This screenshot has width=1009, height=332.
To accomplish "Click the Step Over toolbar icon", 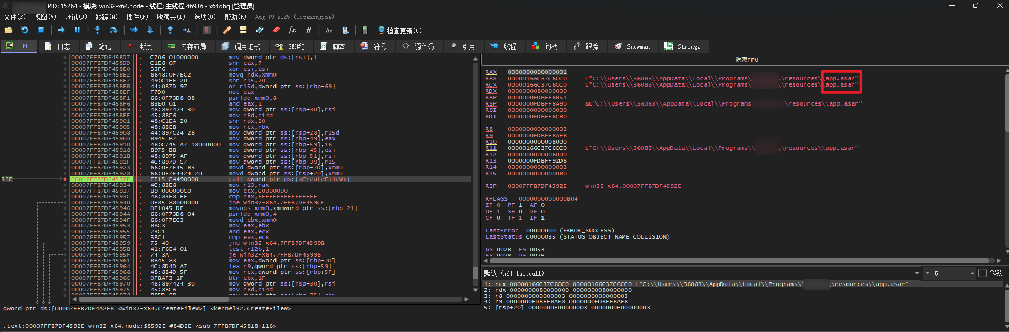I will pyautogui.click(x=113, y=30).
